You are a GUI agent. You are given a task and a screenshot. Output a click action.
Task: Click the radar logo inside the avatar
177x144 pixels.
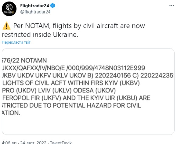[9, 7]
